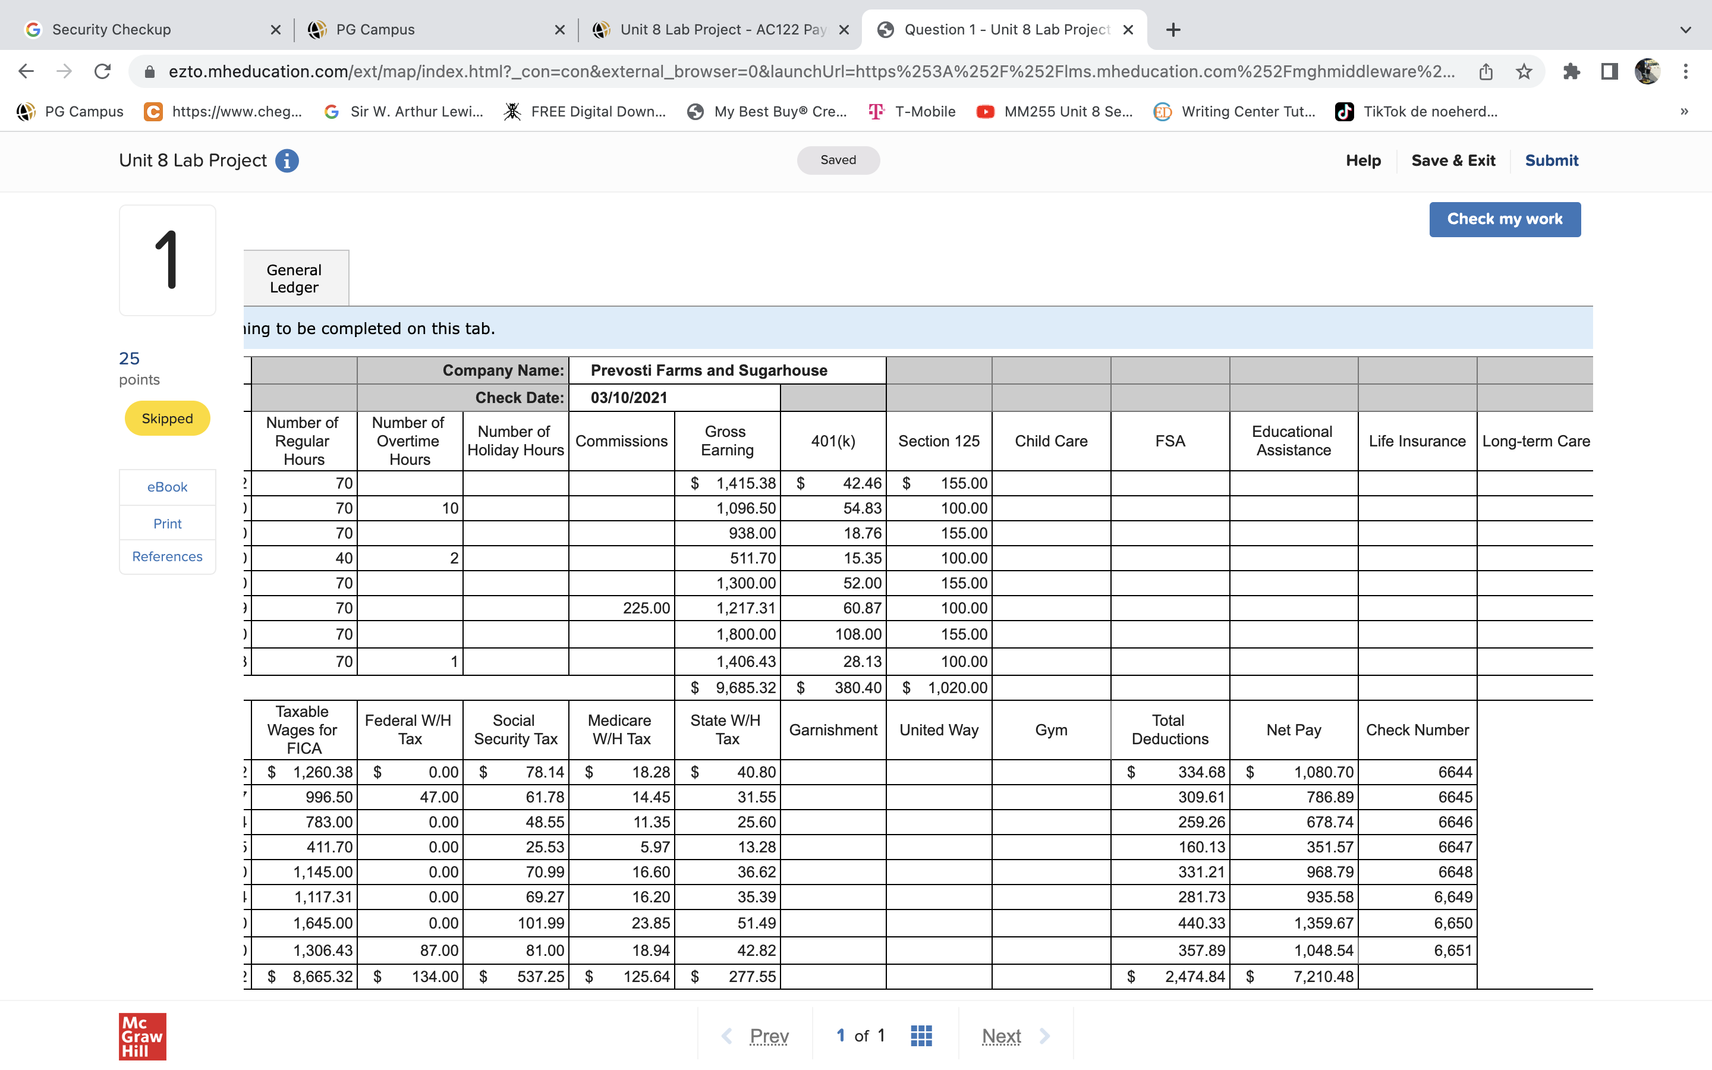Viewport: 1712px width, 1070px height.
Task: Open the T-Mobile bookmark
Action: click(x=912, y=111)
